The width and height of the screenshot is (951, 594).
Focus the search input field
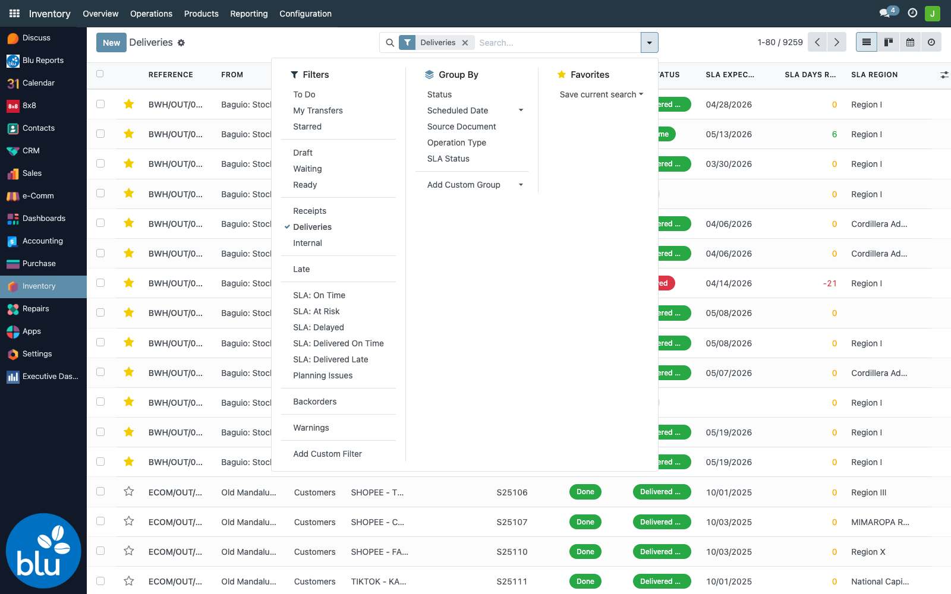coord(556,43)
